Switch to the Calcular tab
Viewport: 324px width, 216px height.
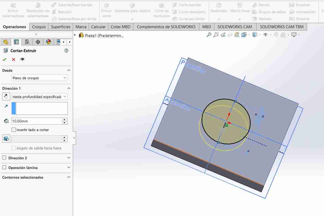(x=98, y=27)
